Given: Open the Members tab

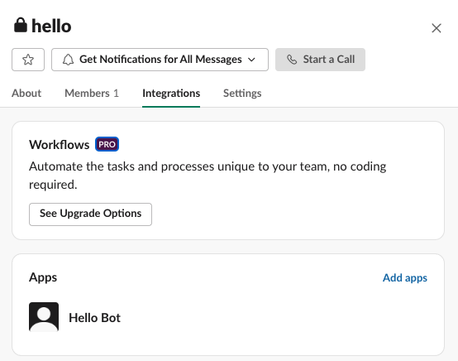Looking at the screenshot, I should (x=92, y=94).
